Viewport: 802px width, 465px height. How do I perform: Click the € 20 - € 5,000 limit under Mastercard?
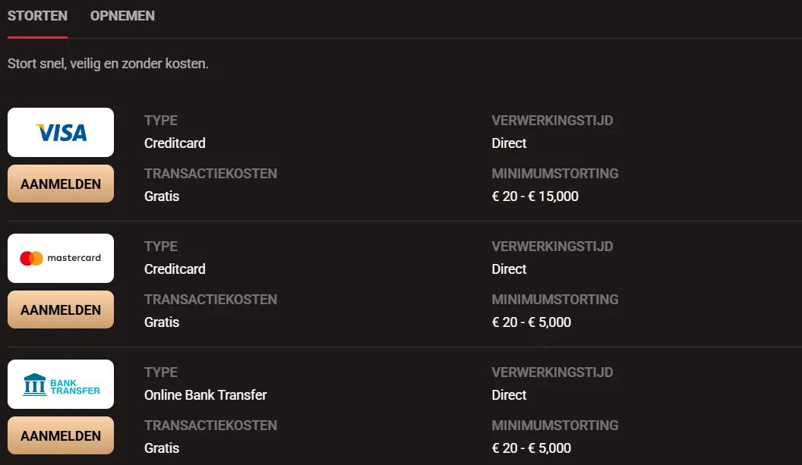click(x=532, y=322)
